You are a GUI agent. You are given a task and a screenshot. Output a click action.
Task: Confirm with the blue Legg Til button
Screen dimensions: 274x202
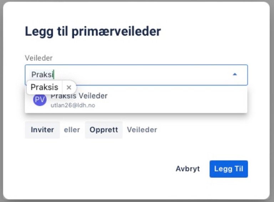click(229, 169)
